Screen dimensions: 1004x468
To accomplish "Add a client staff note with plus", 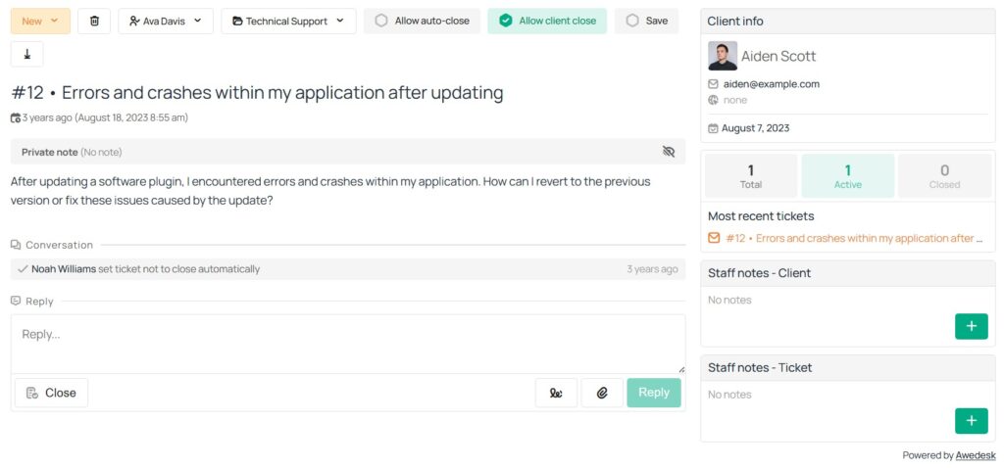I will (x=971, y=326).
